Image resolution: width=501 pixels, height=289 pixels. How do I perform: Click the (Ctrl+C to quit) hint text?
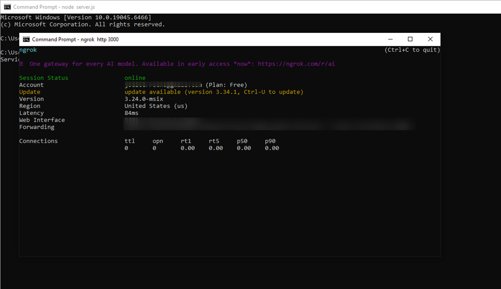(x=412, y=50)
